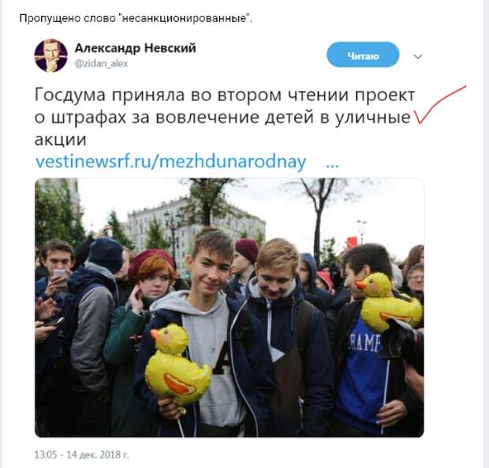The height and width of the screenshot is (468, 489).
Task: Click the tweet text about Госдума
Action: click(225, 117)
